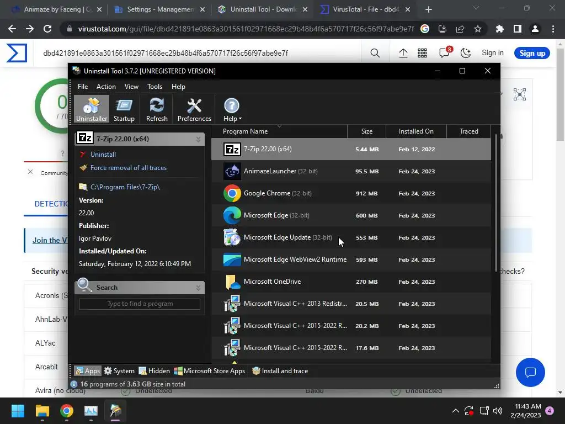Click the 'Type to find a program' field
The height and width of the screenshot is (424, 565).
140,304
